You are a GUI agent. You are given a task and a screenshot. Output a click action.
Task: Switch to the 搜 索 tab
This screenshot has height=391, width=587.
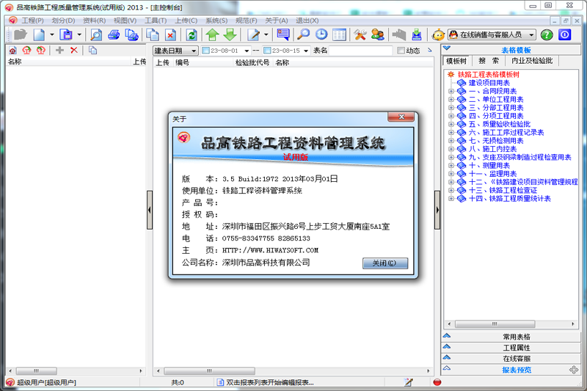(x=489, y=61)
